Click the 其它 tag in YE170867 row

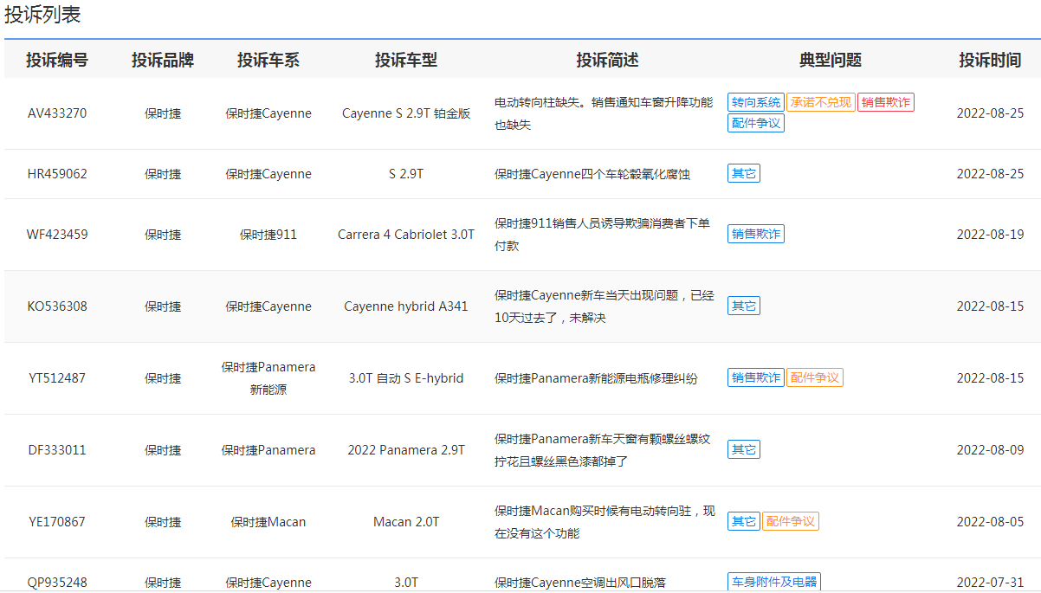(x=744, y=521)
